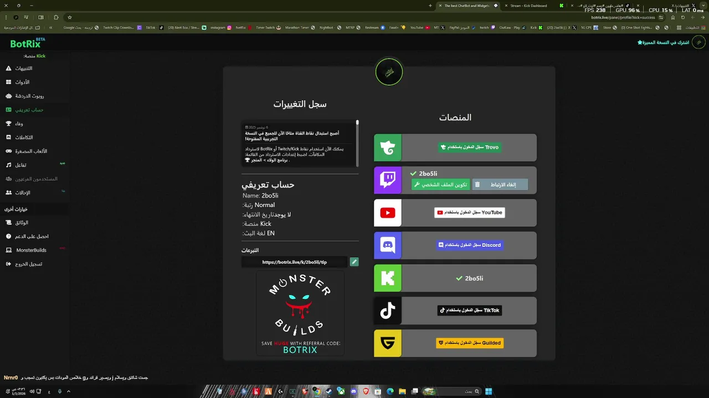709x398 pixels.
Task: Click the BotRix BETA logo
Action: pos(28,43)
